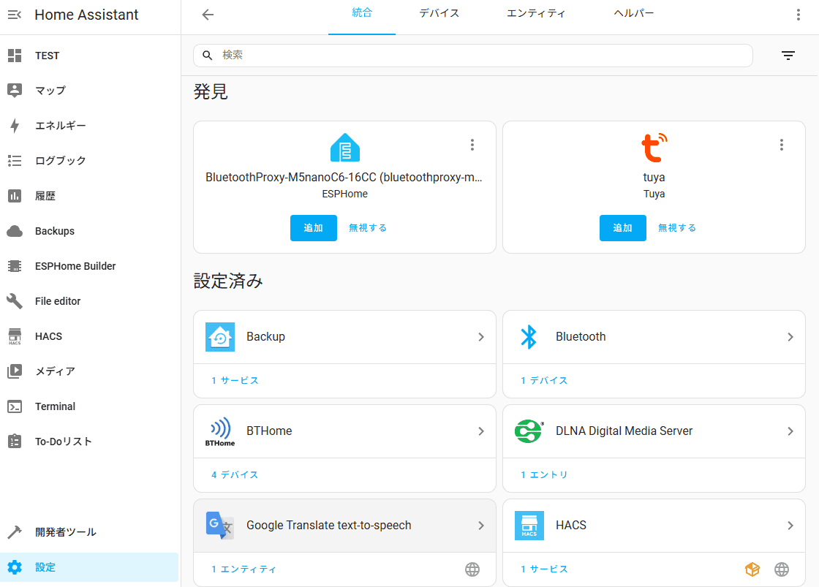Click the orange custom integration box icon on HACS card
Screen dimensions: 819x587
point(752,569)
